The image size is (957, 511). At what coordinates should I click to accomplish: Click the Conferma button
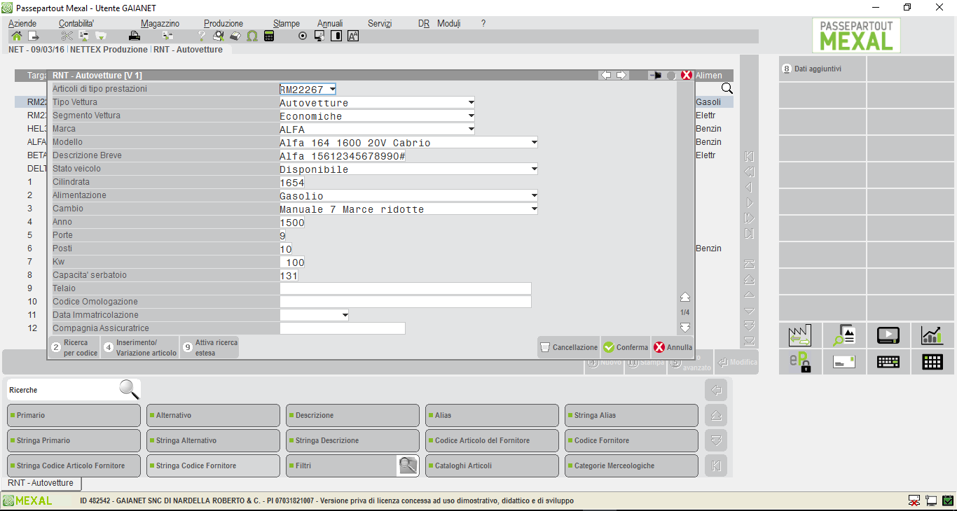(x=626, y=347)
